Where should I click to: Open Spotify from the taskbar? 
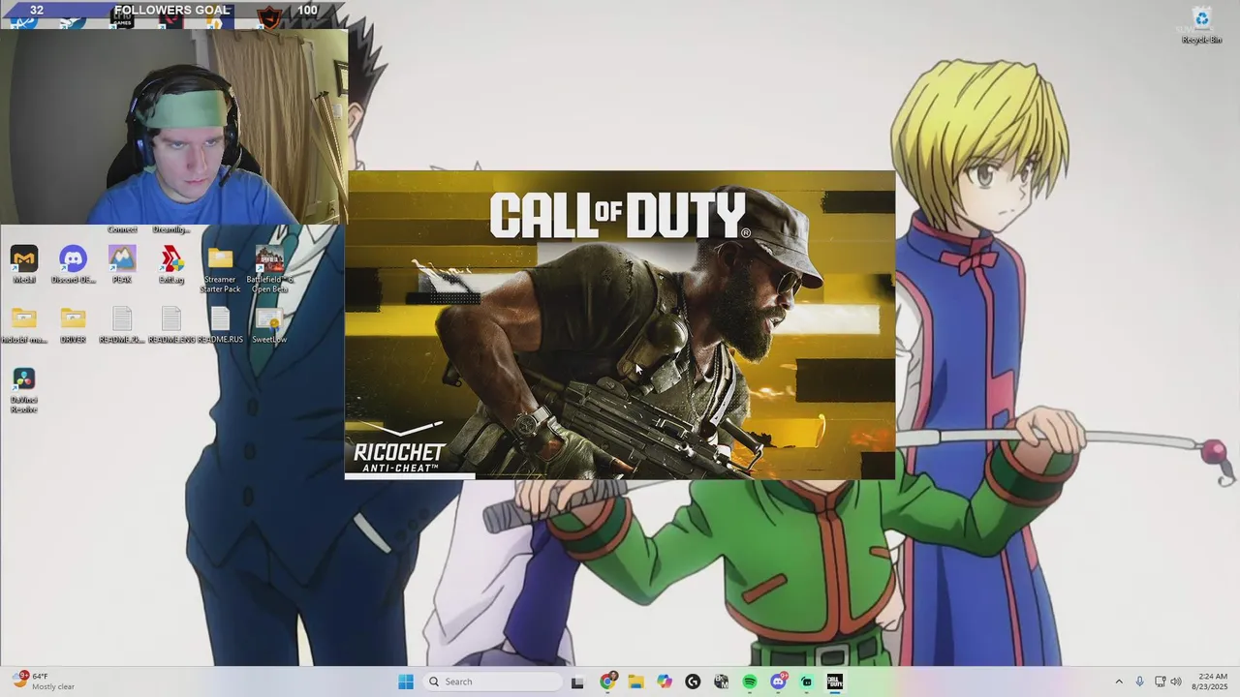tap(750, 682)
